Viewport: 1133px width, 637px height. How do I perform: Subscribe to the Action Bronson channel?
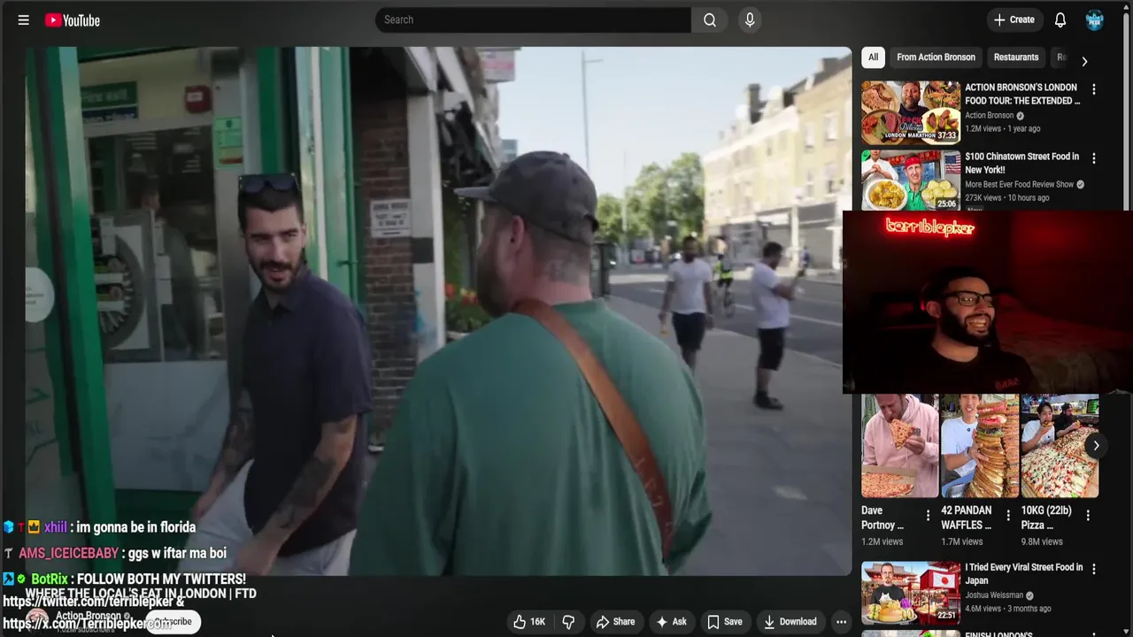(173, 622)
